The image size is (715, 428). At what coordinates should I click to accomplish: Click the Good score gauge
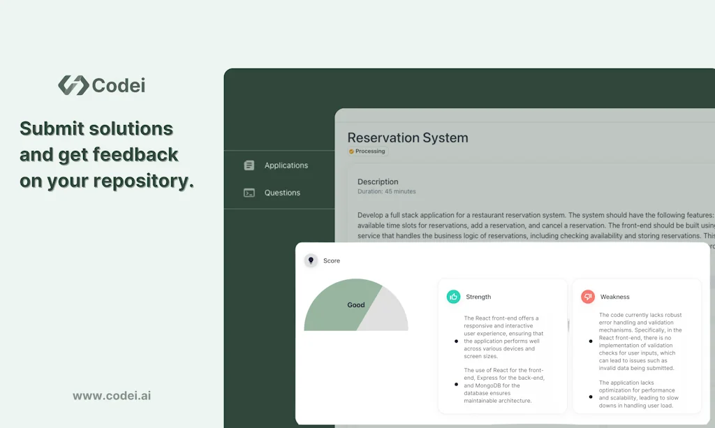pyautogui.click(x=356, y=305)
